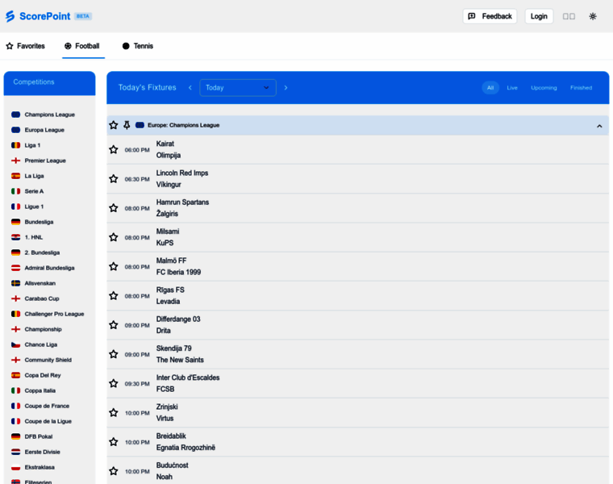613x484 pixels.
Task: Switch layout with the two-column view icon
Action: (x=569, y=16)
